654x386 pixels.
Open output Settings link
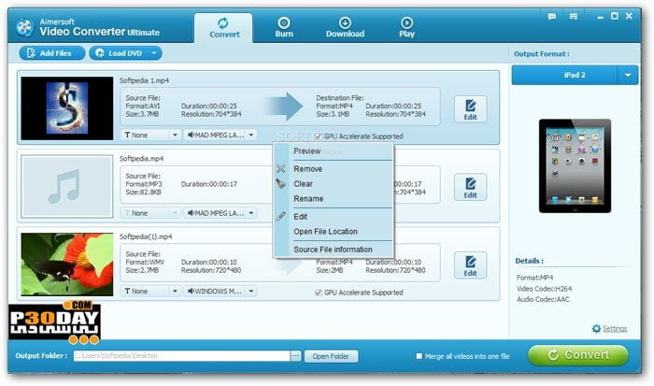click(x=615, y=329)
